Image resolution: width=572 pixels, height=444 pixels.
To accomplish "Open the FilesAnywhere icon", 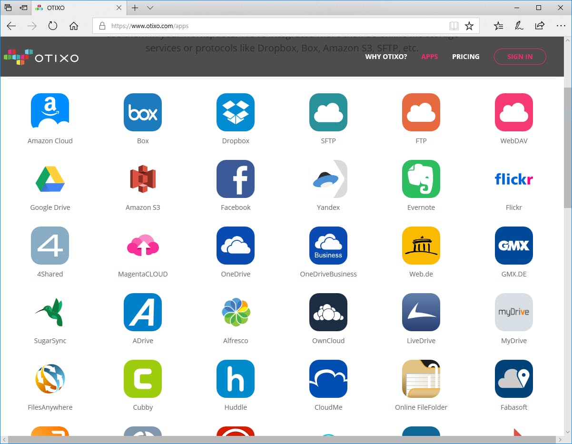I will [x=50, y=379].
